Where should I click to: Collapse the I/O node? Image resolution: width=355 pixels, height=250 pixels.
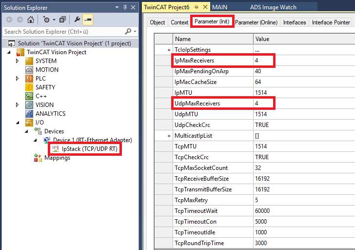[x=18, y=123]
